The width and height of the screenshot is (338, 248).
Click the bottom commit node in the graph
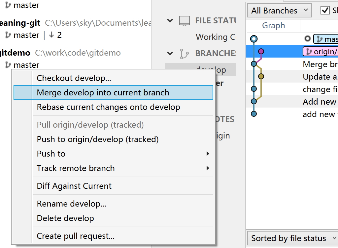point(253,114)
